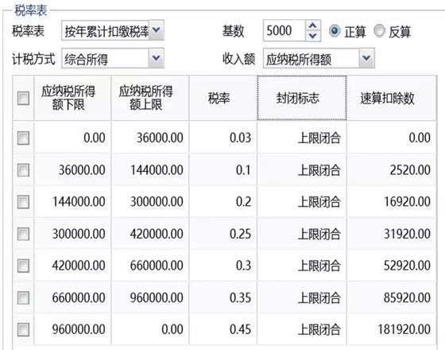Select the 反算 radio button
Image resolution: width=445 pixels, height=350 pixels.
[380, 31]
